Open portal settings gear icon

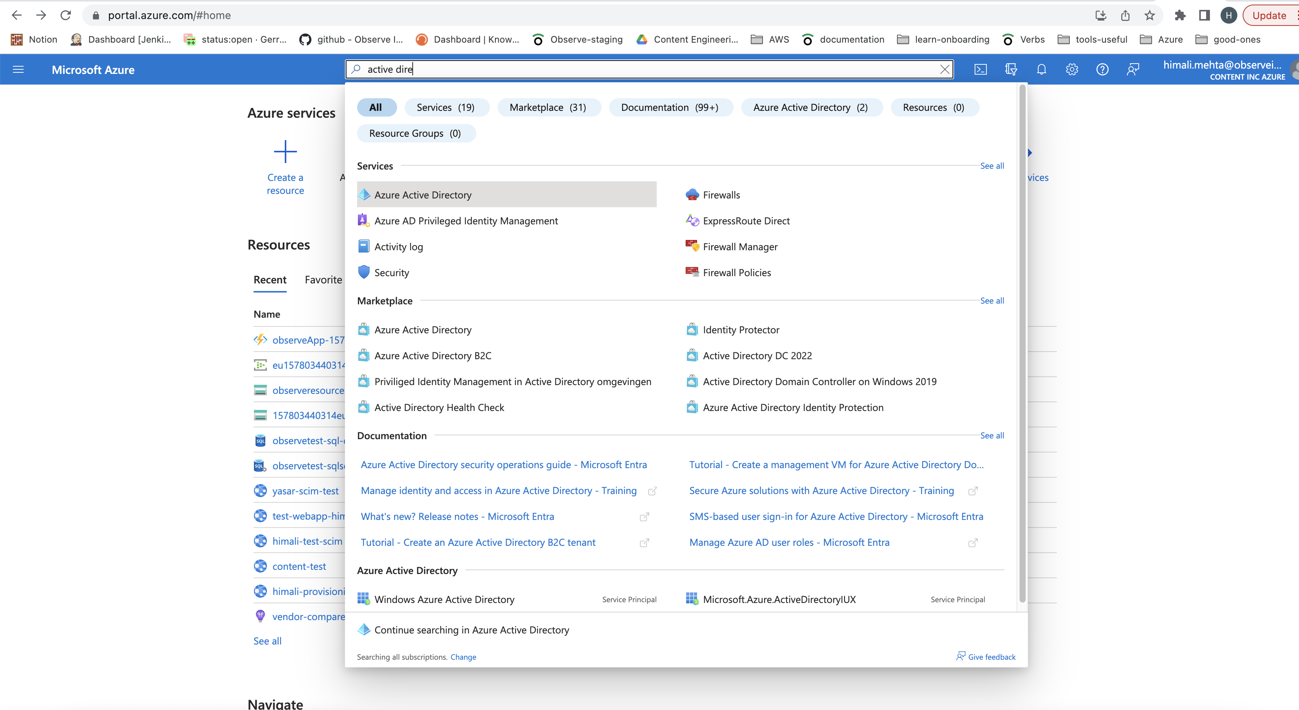point(1072,70)
